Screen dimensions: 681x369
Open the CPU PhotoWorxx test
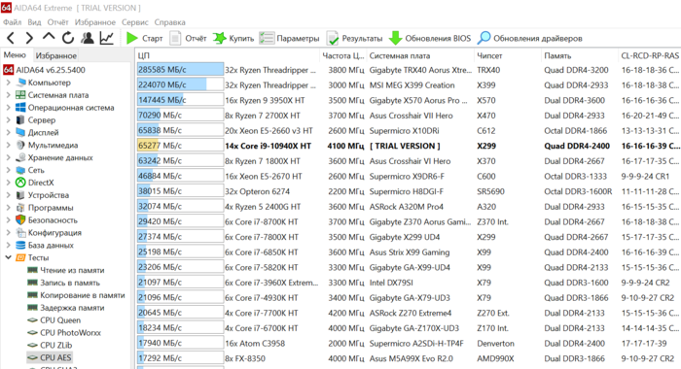pos(64,333)
